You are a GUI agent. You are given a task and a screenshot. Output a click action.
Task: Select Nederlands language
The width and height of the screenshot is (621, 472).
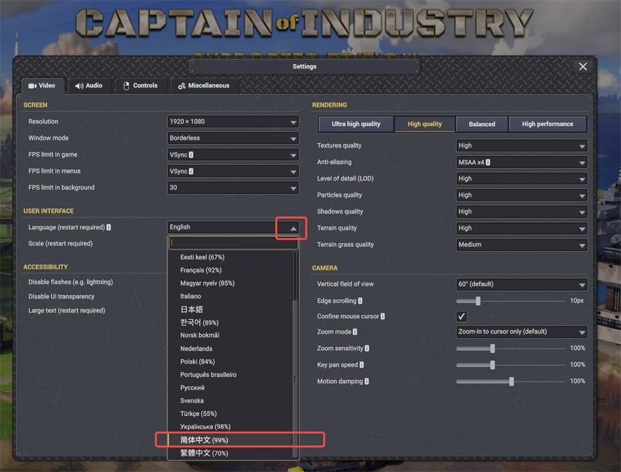(x=230, y=348)
